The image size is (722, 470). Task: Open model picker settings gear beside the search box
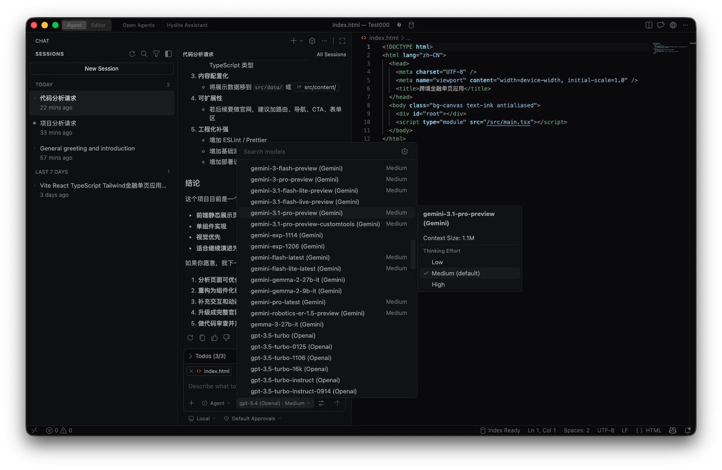(404, 151)
